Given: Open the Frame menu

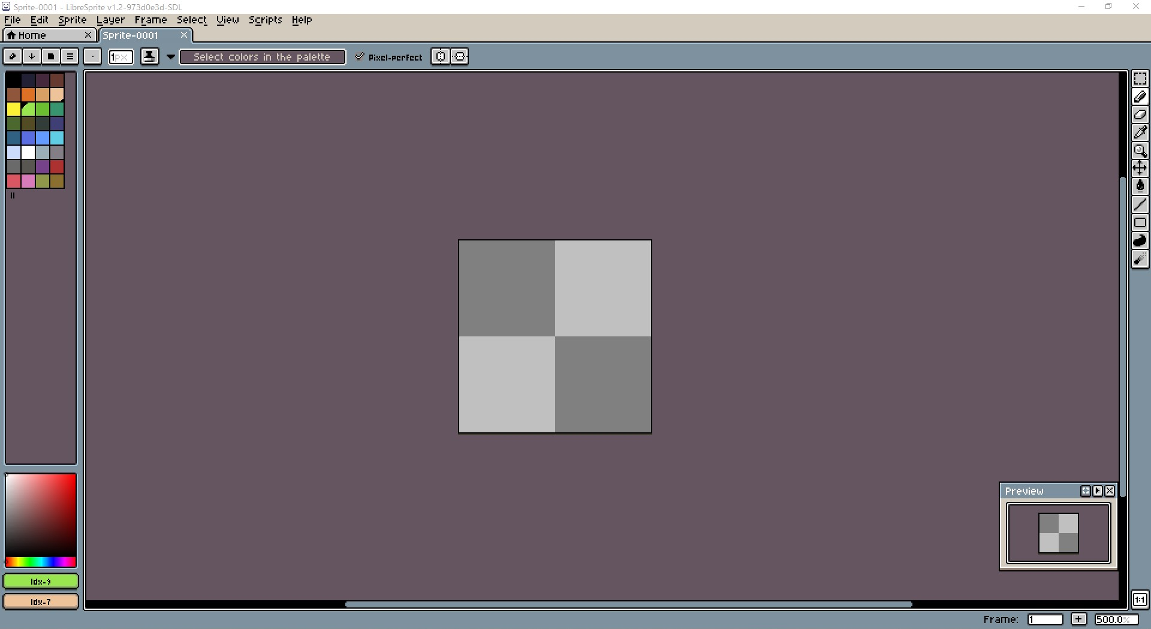Looking at the screenshot, I should pyautogui.click(x=150, y=20).
